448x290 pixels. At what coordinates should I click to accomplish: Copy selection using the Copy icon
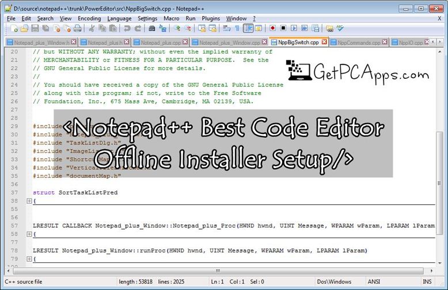[x=102, y=28]
